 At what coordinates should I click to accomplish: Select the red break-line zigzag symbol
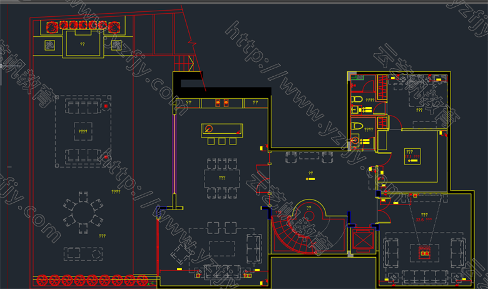click(192, 43)
